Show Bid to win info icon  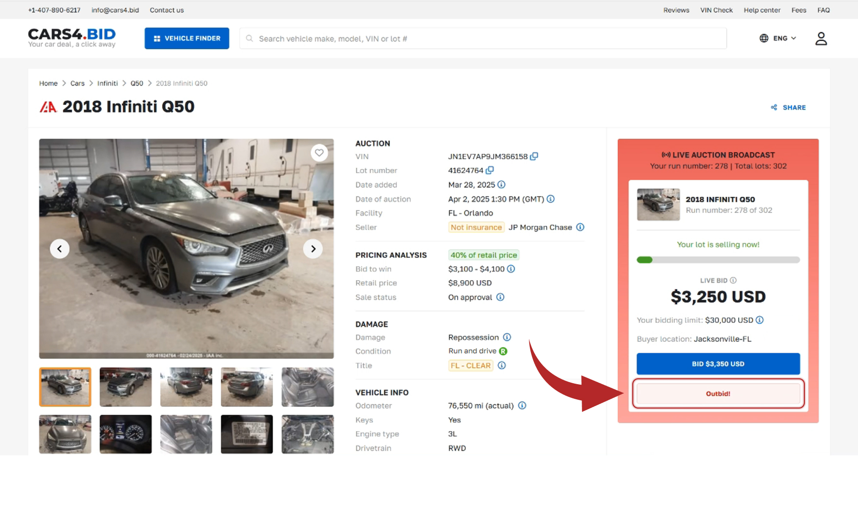[511, 269]
